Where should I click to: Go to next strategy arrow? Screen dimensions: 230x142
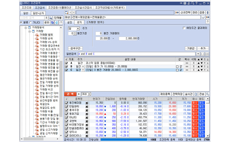(74, 13)
